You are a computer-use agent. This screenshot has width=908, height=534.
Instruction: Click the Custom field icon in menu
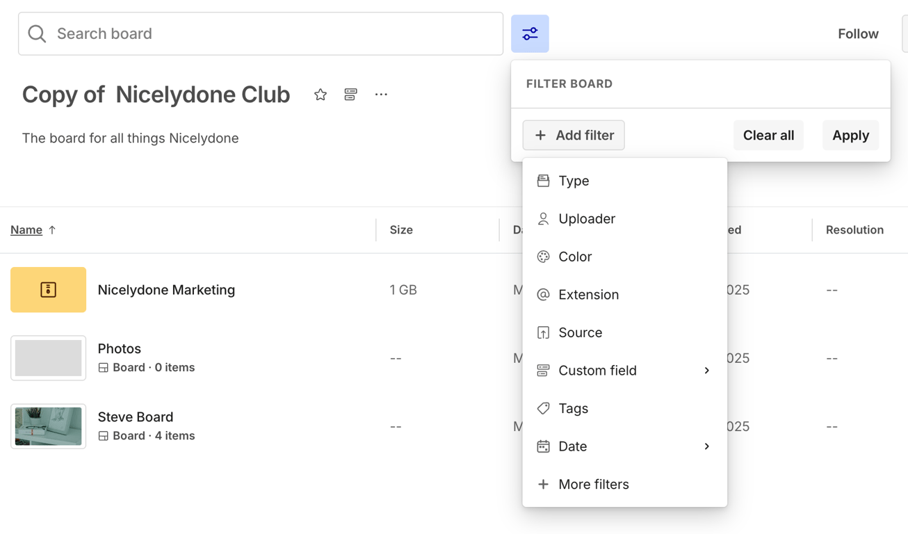point(543,371)
